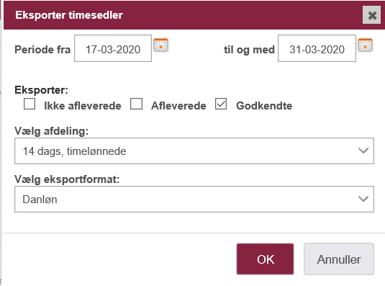
Task: Open the calendar picker for til og med
Action: coord(365,45)
